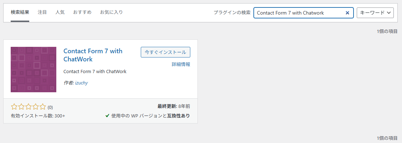Switch to the 検索結果 tab

pos(20,12)
